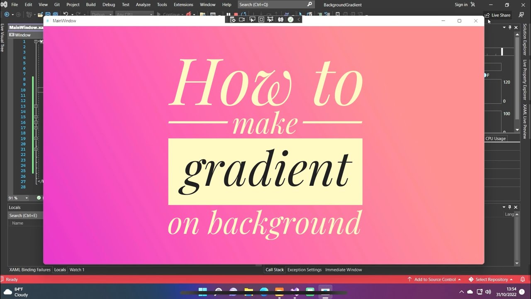The width and height of the screenshot is (531, 299).
Task: Open the Git menu
Action: tap(57, 5)
